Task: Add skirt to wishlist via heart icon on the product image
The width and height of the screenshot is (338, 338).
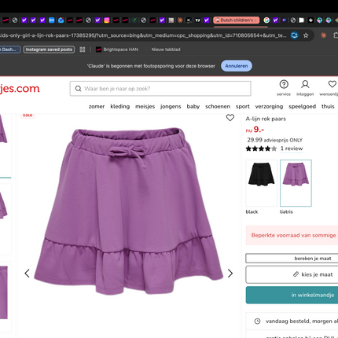Action: point(230,118)
